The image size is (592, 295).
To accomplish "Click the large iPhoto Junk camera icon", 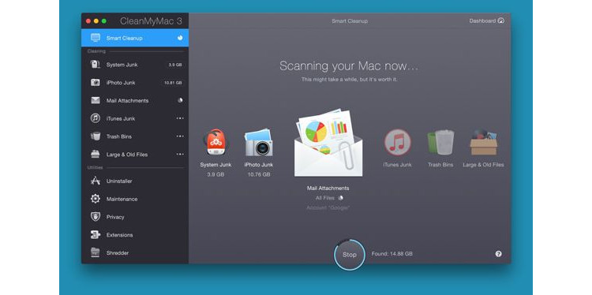I will [259, 143].
